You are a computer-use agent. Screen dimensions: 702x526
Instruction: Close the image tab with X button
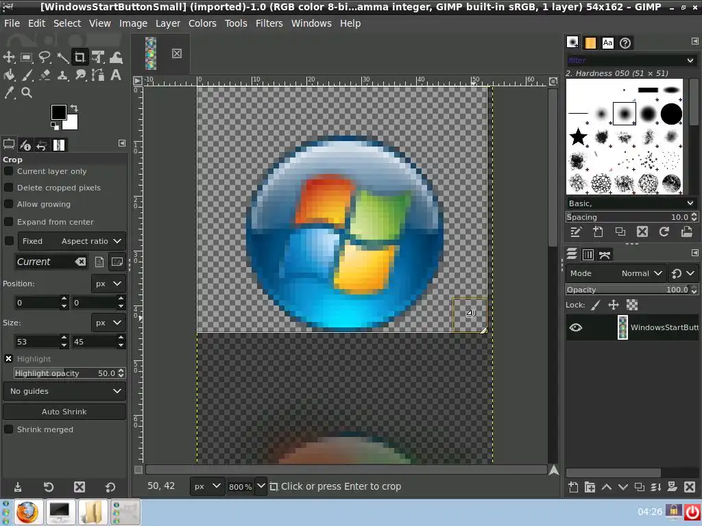pos(177,53)
